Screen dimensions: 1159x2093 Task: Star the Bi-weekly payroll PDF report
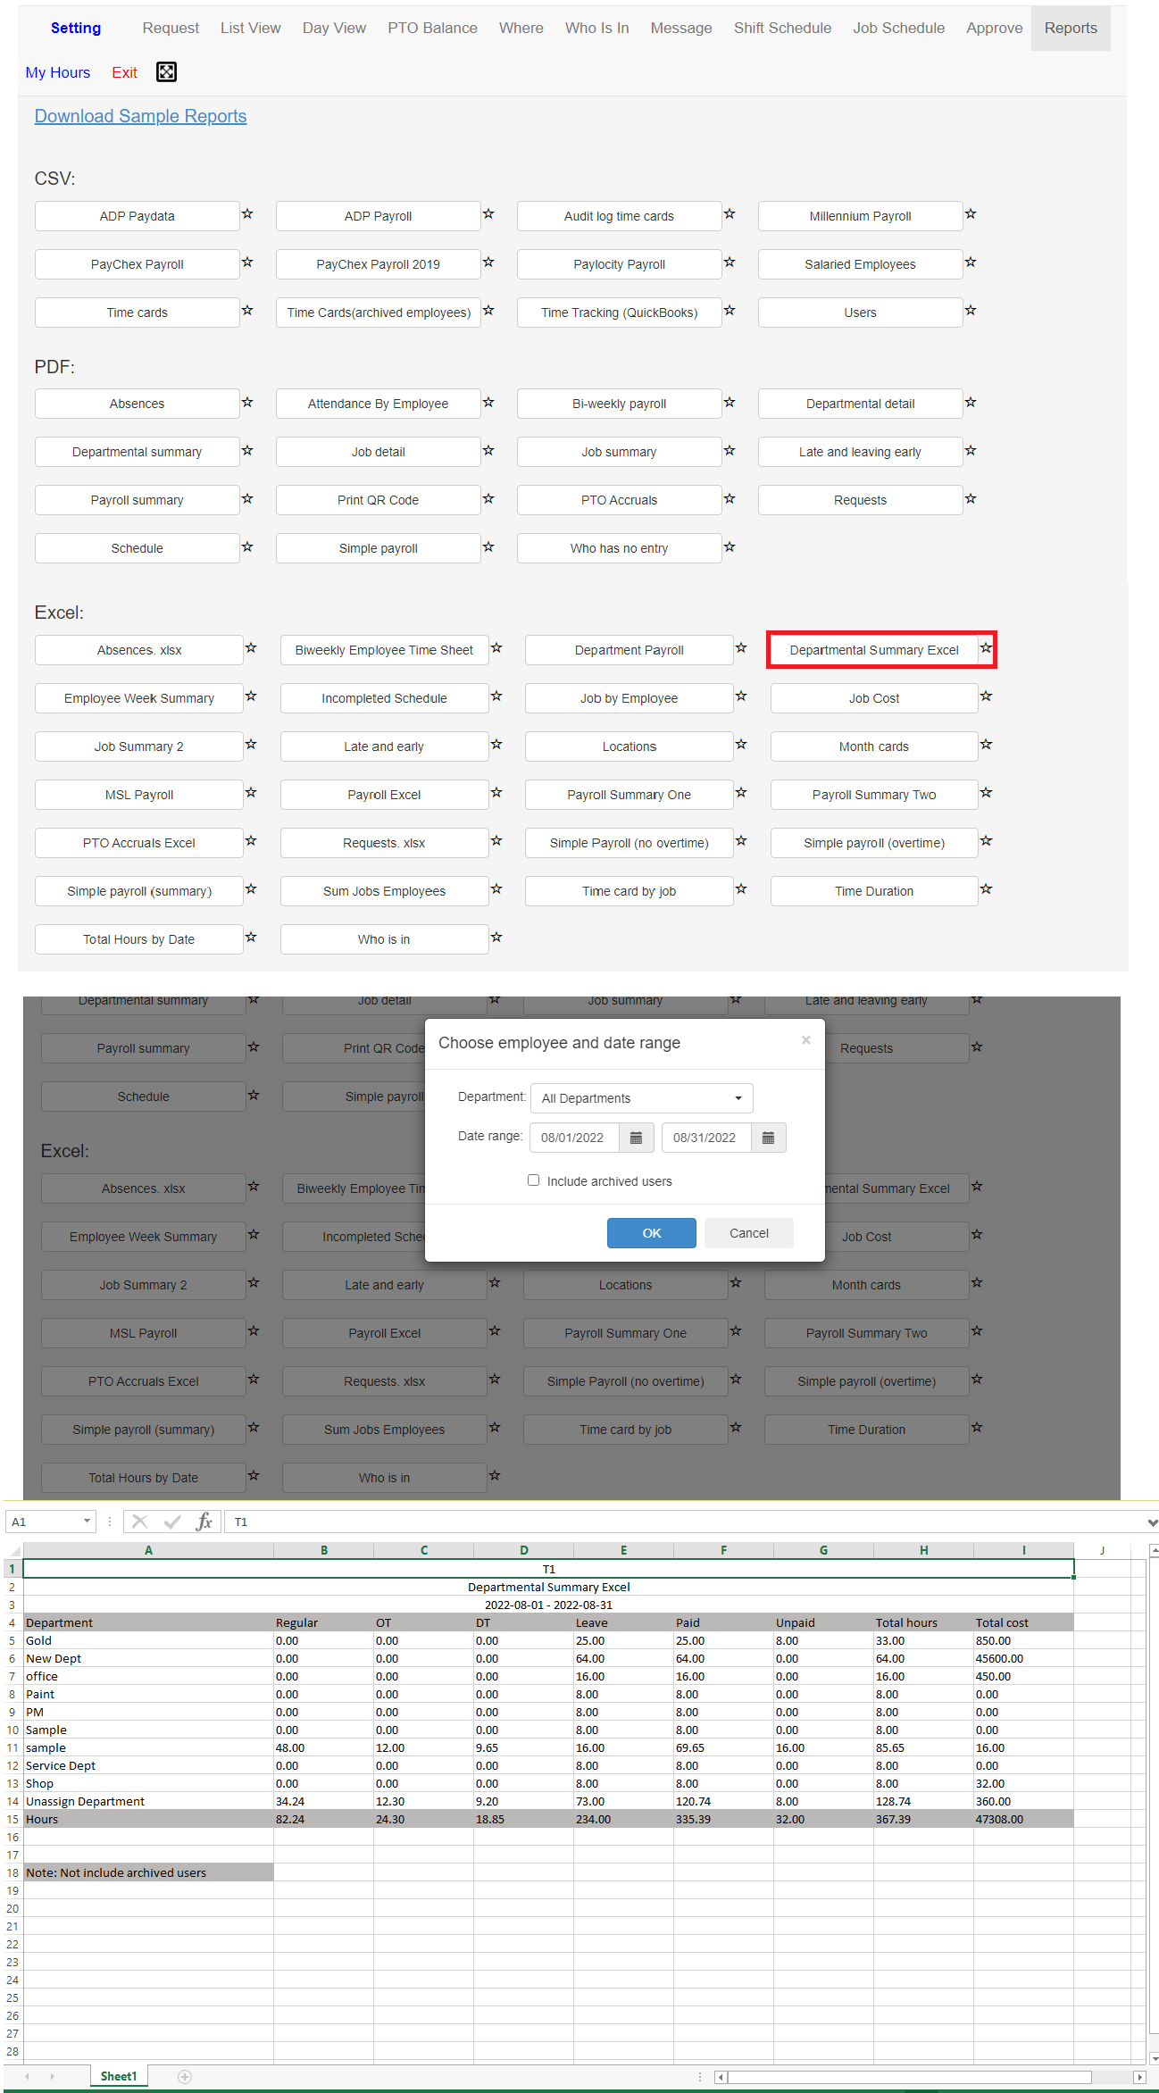730,403
